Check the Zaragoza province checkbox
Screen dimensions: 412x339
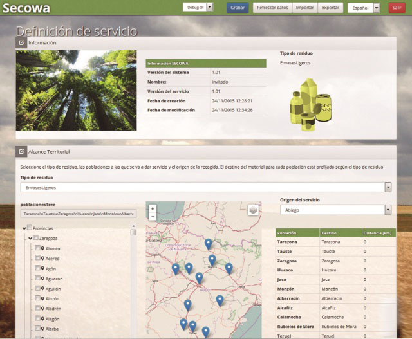point(36,237)
